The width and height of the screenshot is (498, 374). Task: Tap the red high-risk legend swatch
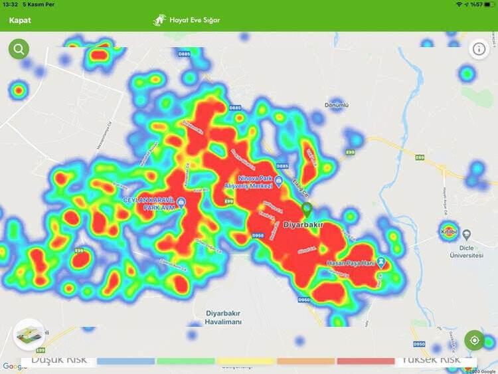366,361
